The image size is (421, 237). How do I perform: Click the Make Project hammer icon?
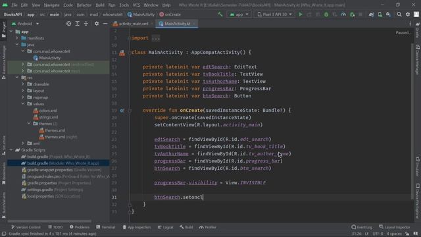pyautogui.click(x=220, y=14)
